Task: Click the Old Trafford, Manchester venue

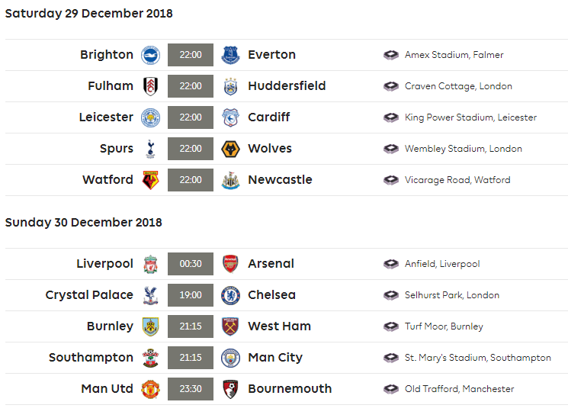Action: click(x=459, y=389)
